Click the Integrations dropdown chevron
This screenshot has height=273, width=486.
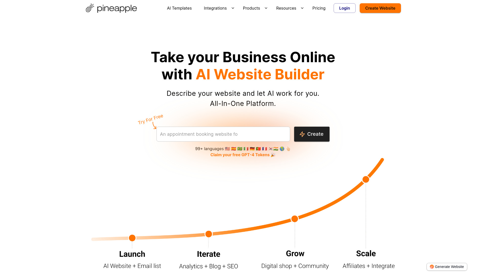tap(233, 8)
